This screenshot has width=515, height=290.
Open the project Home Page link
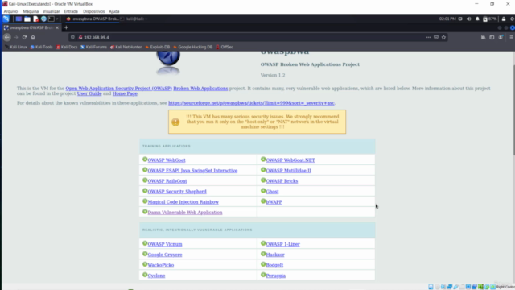tap(125, 93)
